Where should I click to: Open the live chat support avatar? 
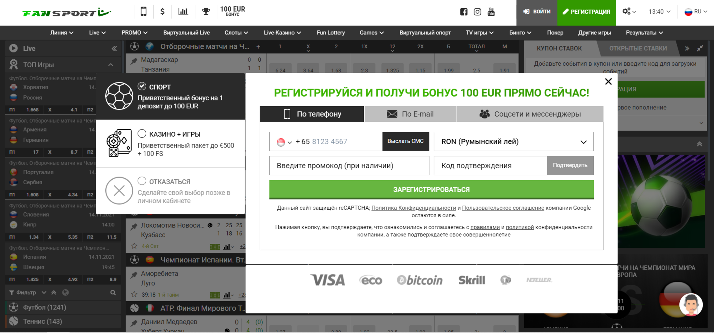click(x=691, y=305)
